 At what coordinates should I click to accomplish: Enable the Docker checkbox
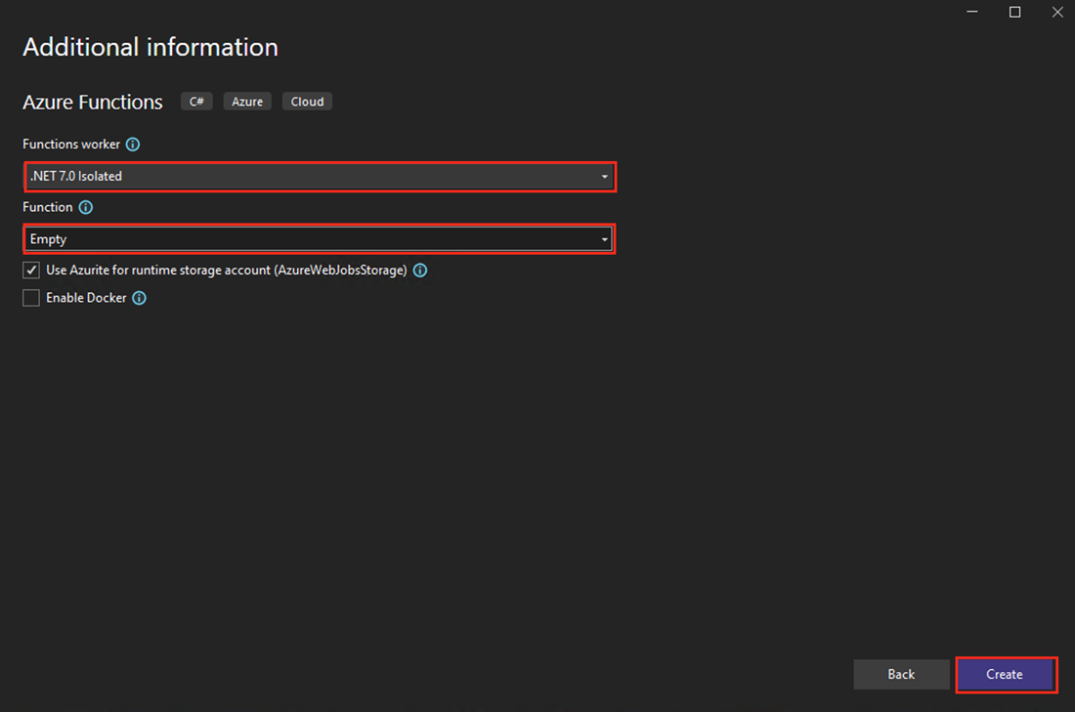(30, 297)
